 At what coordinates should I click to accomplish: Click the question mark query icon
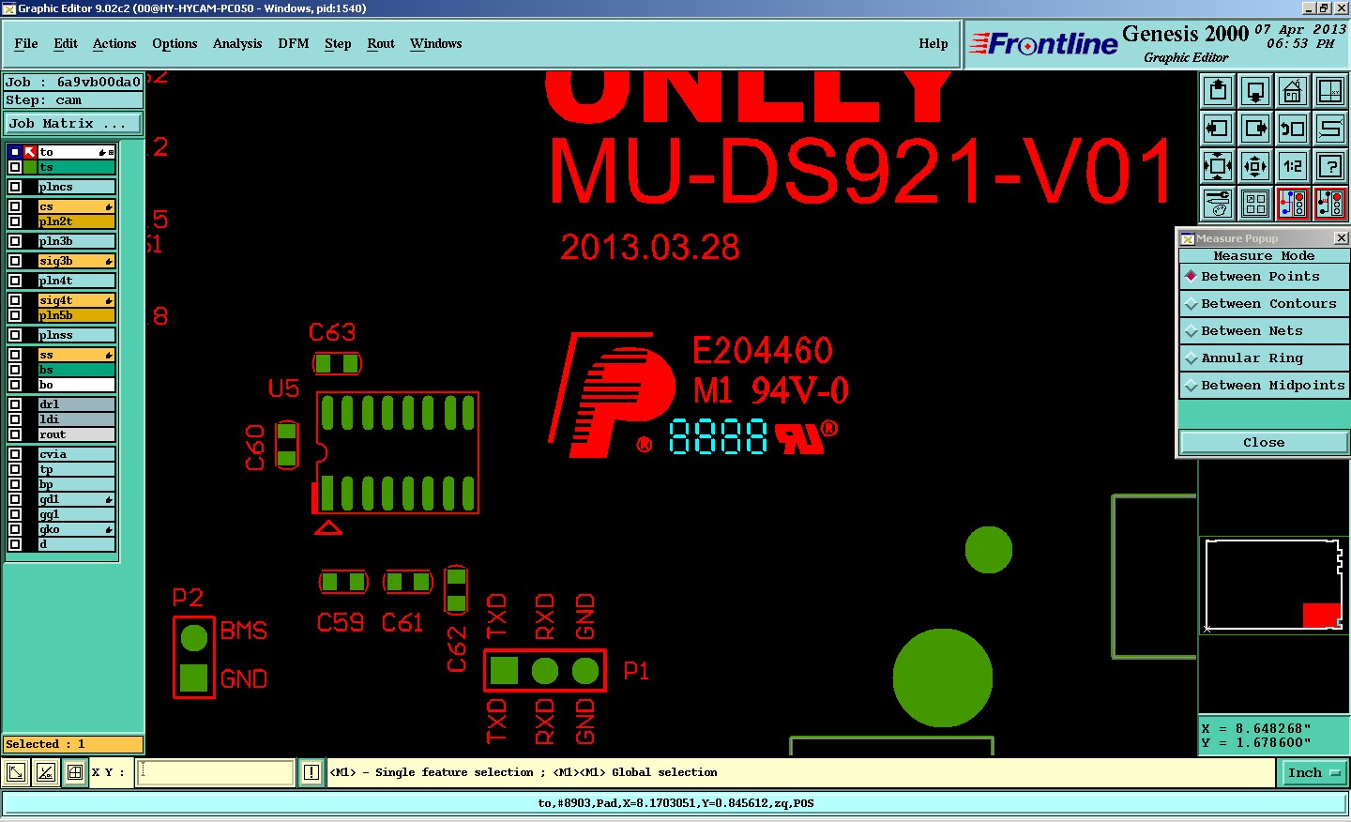click(x=1330, y=166)
